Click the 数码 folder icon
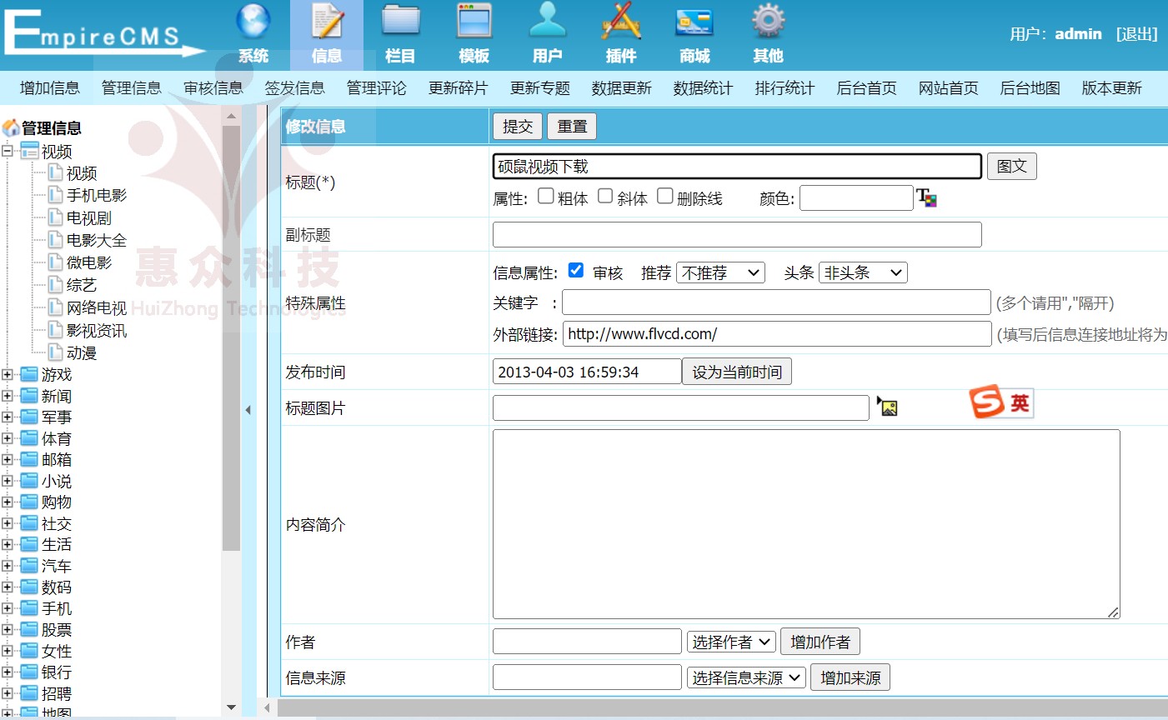Viewport: 1168px width, 720px height. coord(29,587)
